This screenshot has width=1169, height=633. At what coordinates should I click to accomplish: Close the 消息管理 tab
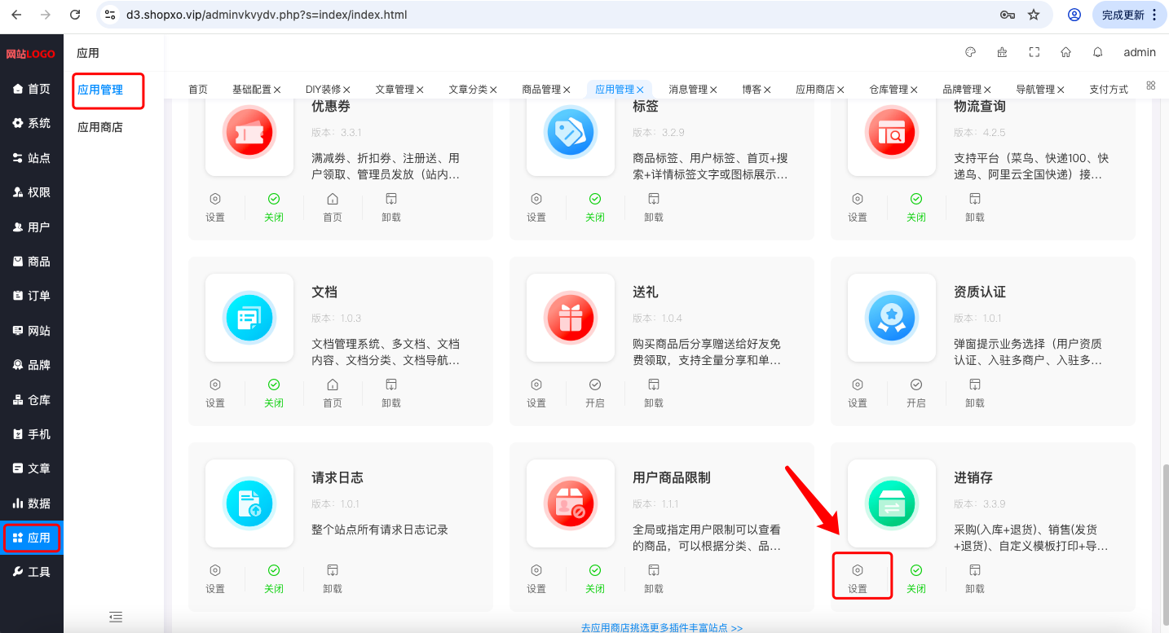pos(713,90)
